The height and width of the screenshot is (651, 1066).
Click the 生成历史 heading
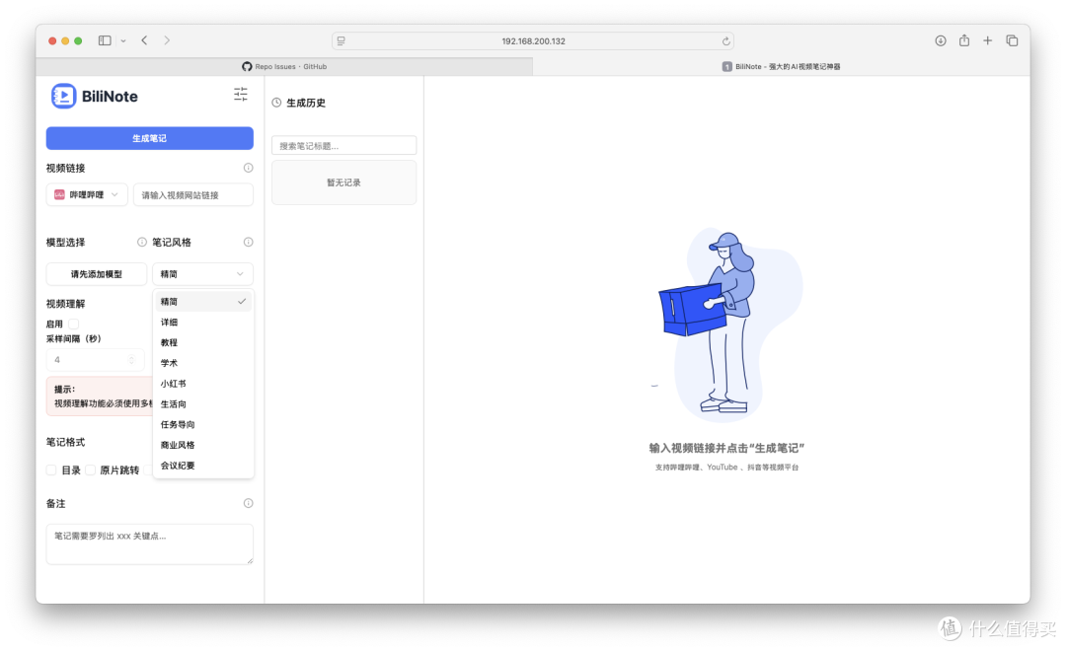click(306, 103)
